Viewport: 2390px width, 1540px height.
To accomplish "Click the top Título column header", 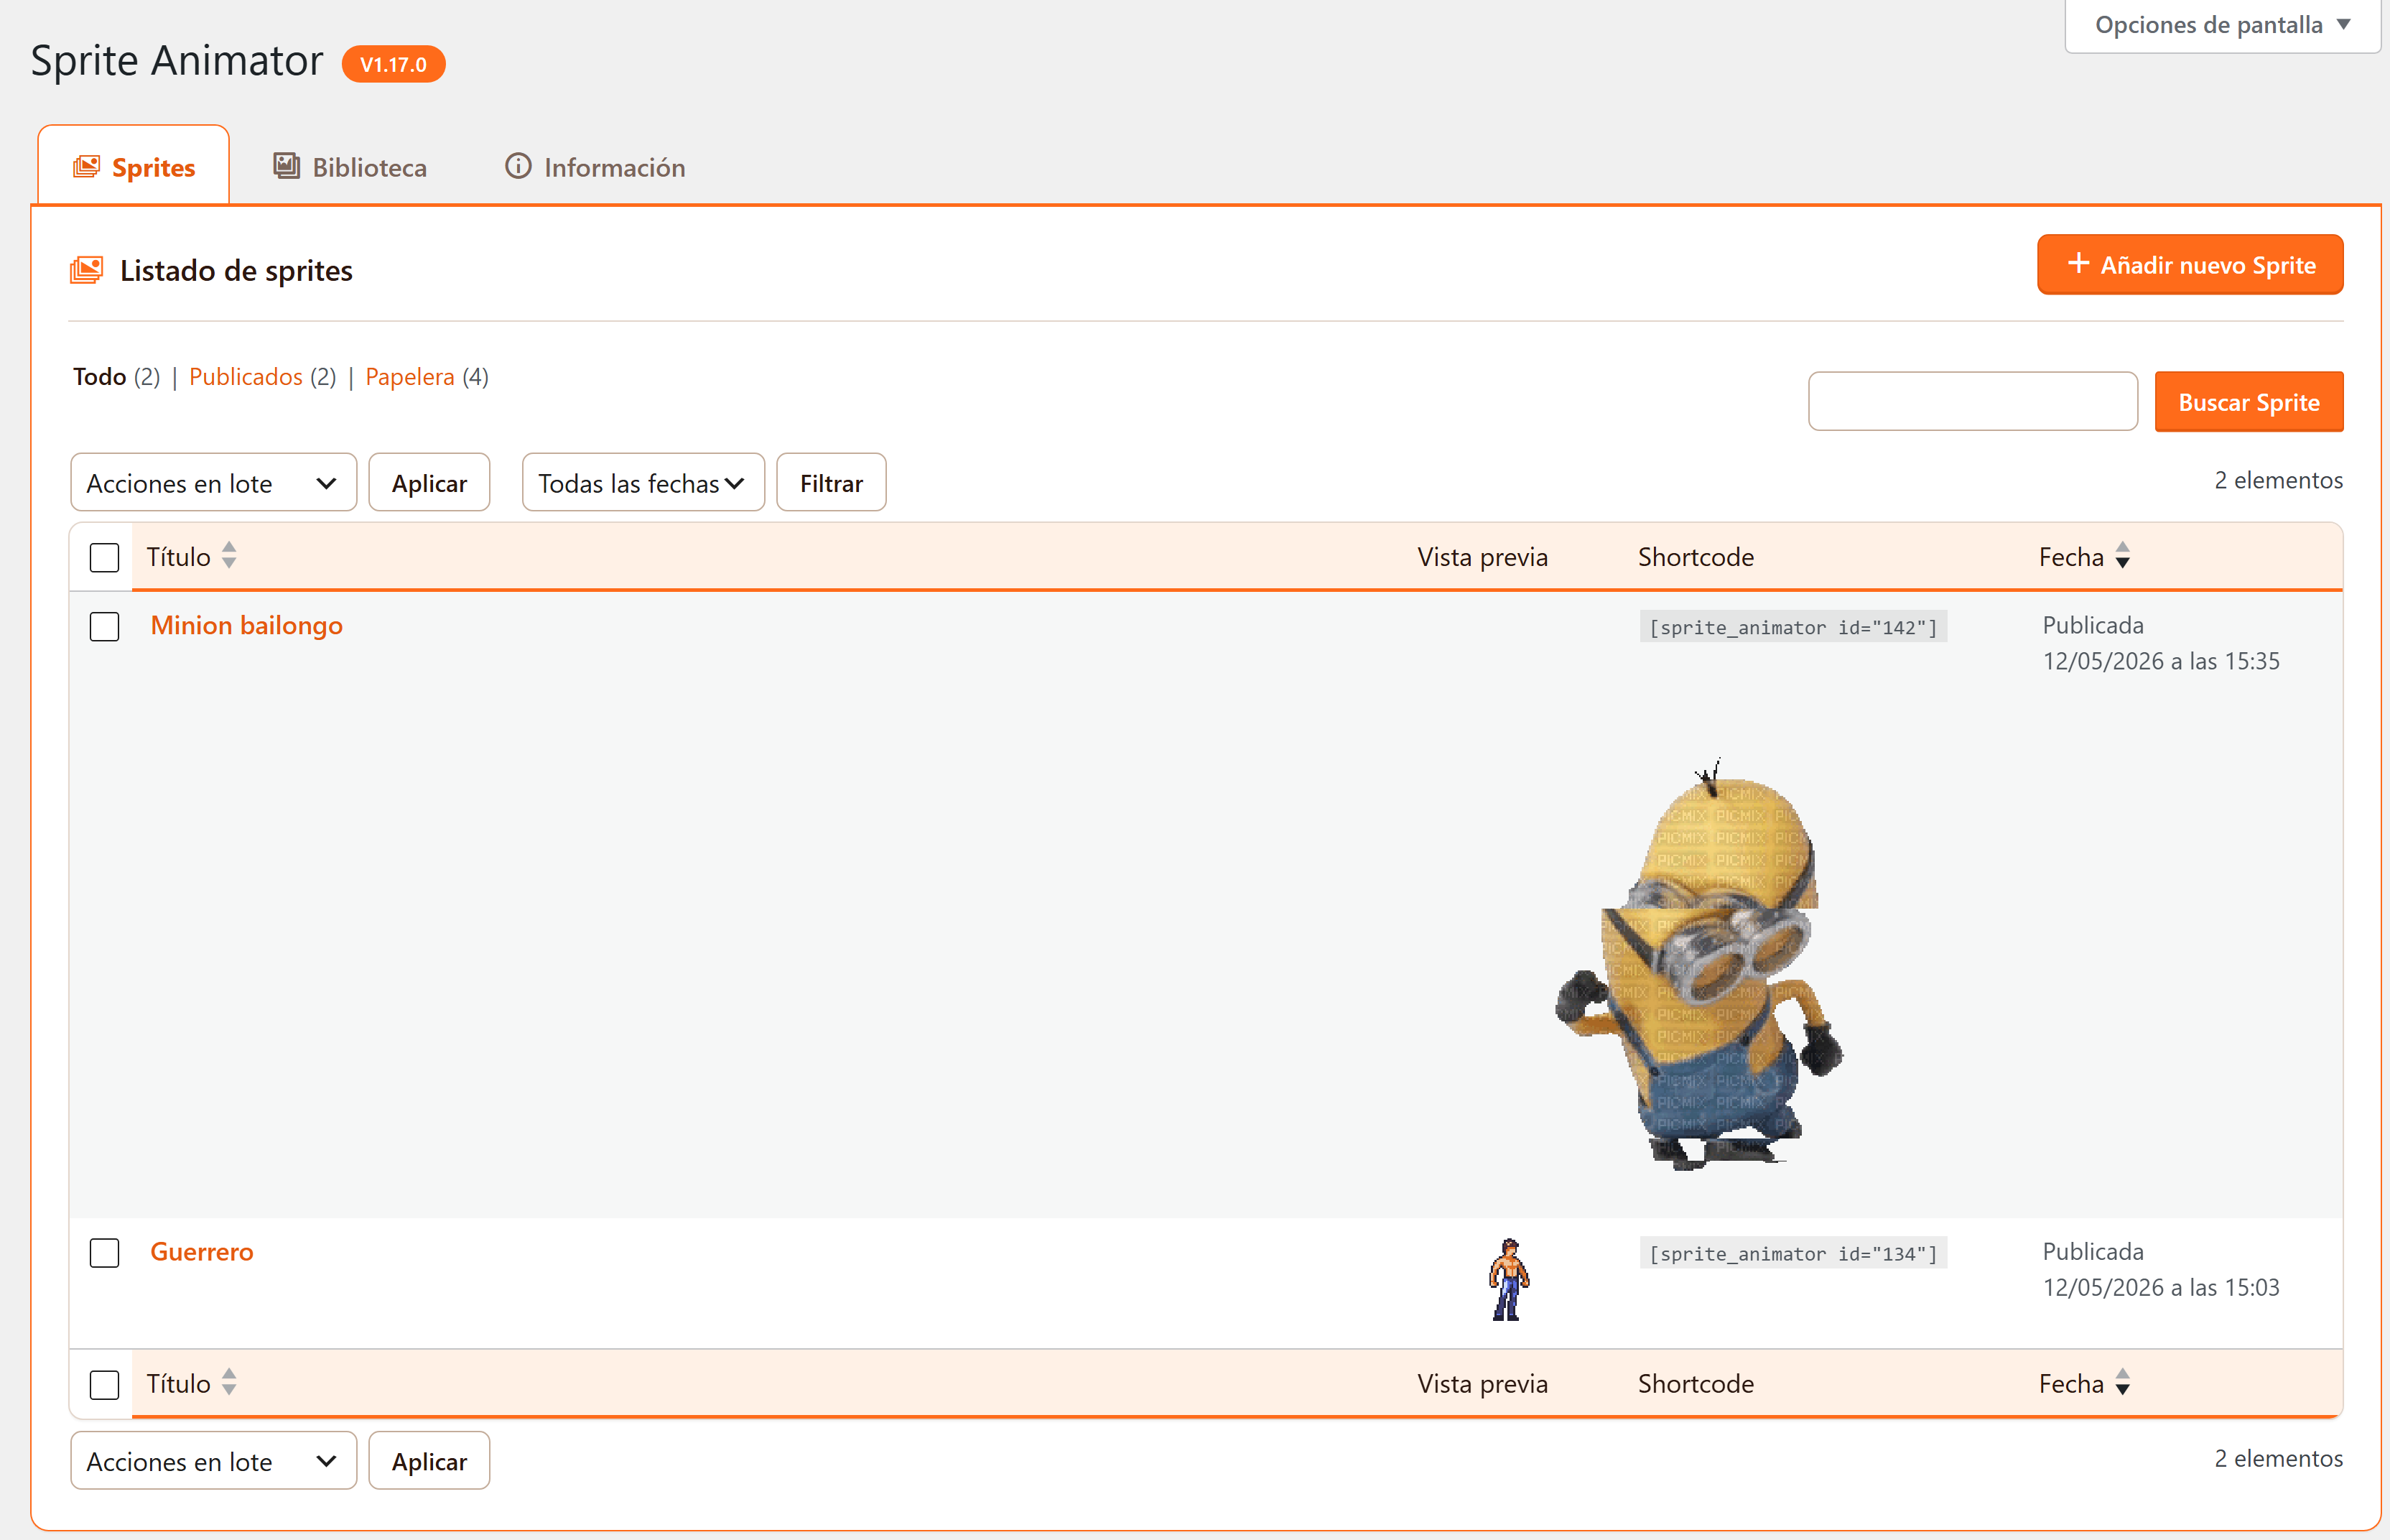I will (179, 557).
